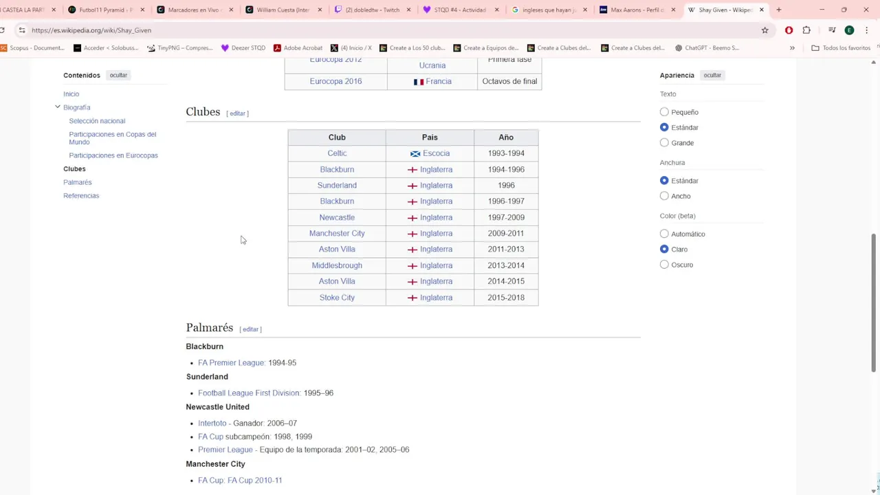Open the X Inicio bookmark

(351, 48)
